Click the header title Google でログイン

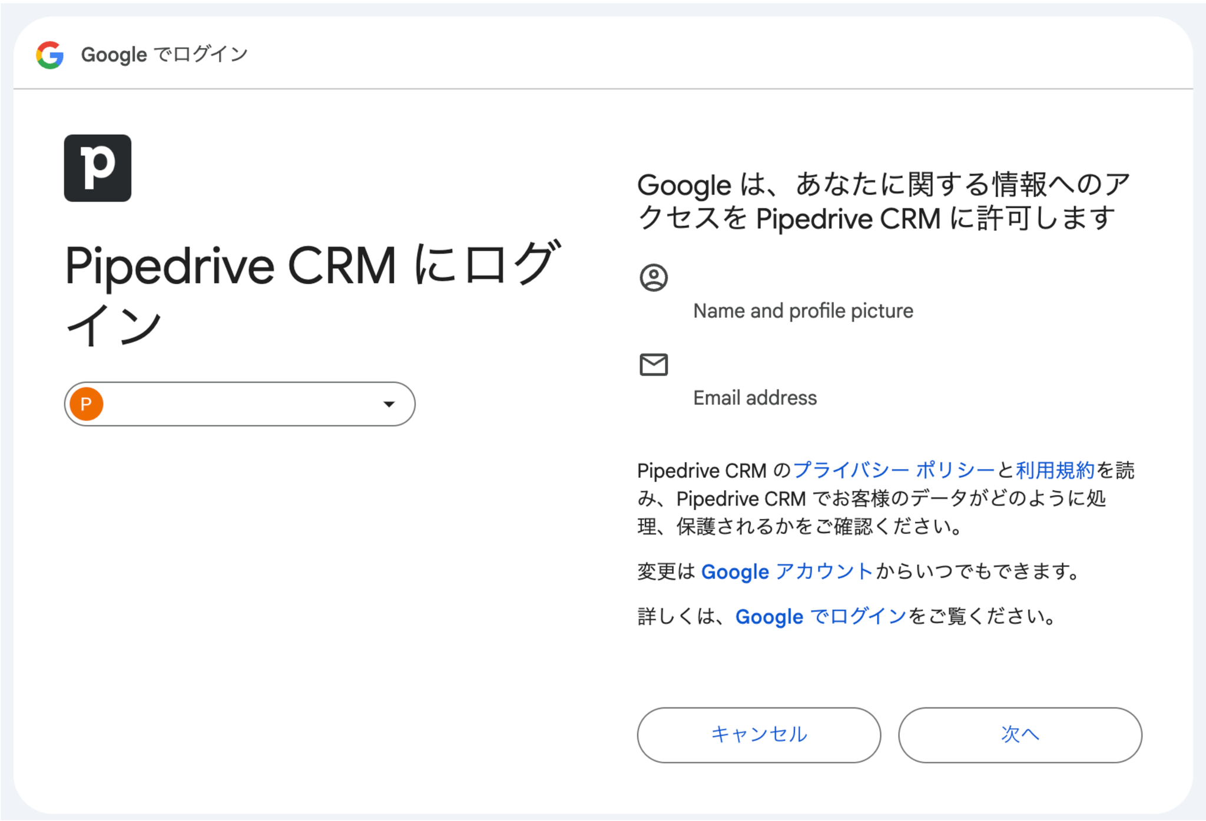click(x=164, y=55)
